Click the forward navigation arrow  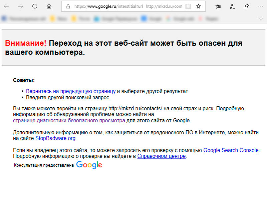click(21, 6)
